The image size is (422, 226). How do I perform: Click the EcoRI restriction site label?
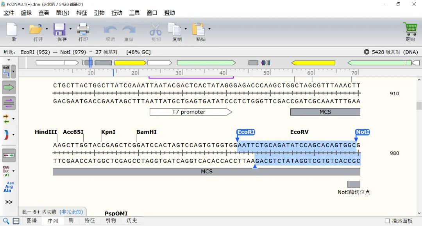pyautogui.click(x=246, y=132)
